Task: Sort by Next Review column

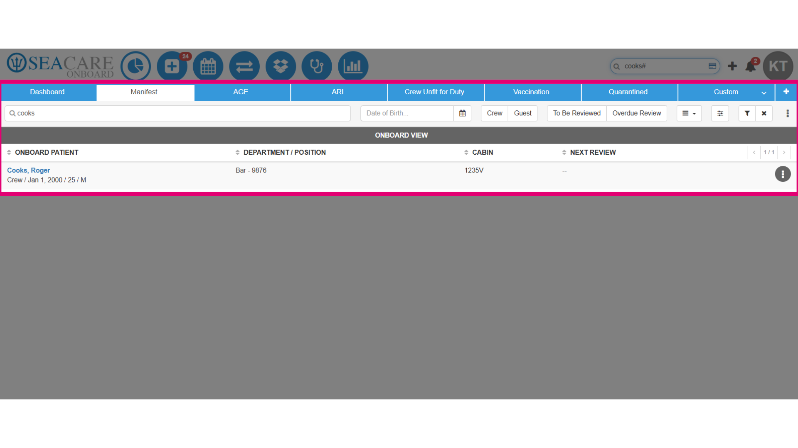Action: coord(589,152)
